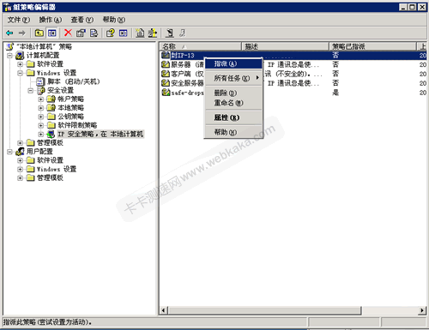The image size is (429, 330).
Task: Click the 计算机配置 computer icon in tree
Action: click(20, 55)
